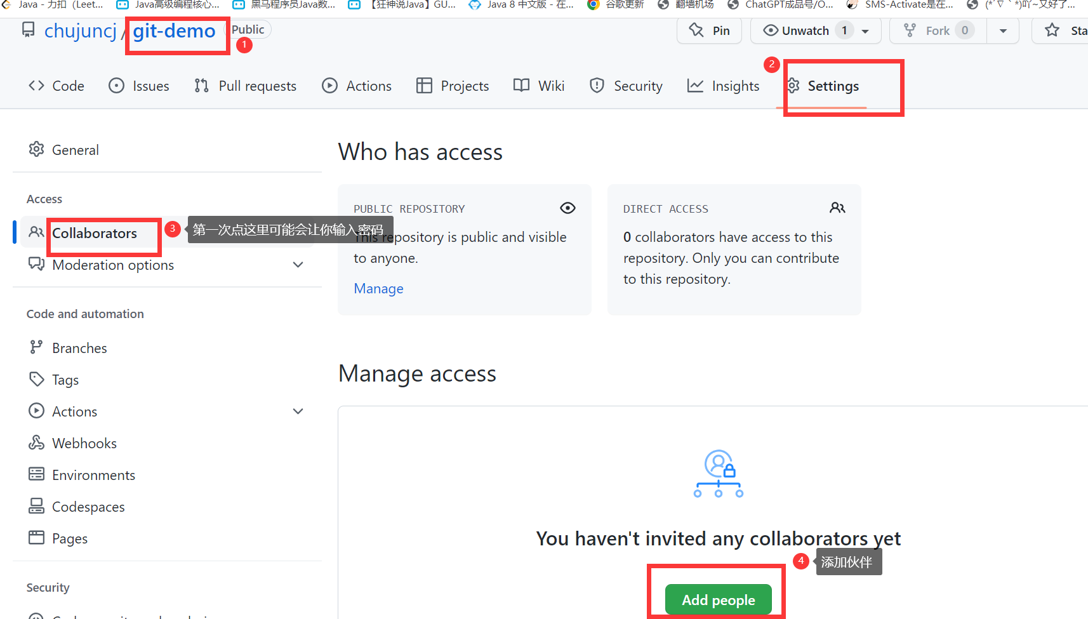Click the Fork button
The height and width of the screenshot is (619, 1088).
pyautogui.click(x=938, y=30)
